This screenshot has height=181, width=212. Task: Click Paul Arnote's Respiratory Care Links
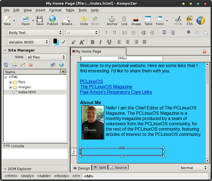click(116, 92)
